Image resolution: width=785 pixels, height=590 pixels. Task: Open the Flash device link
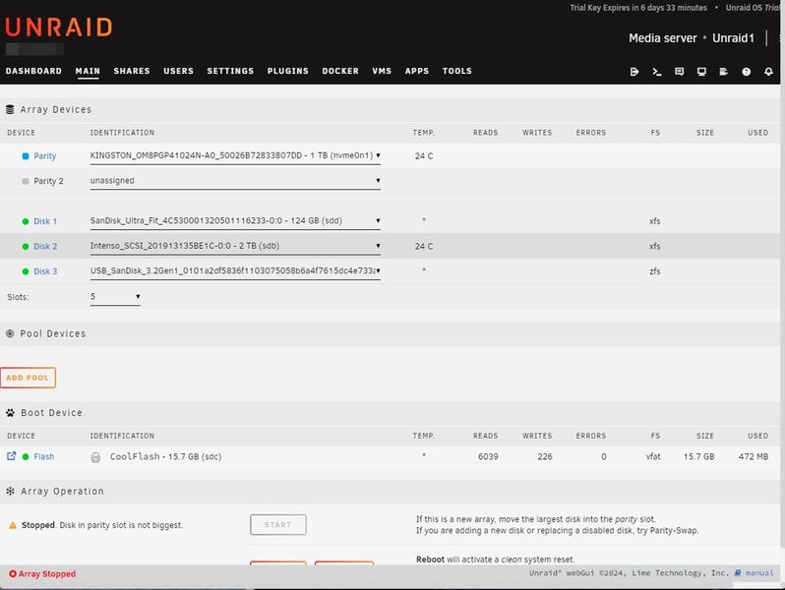[43, 456]
